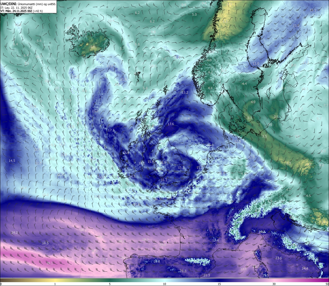Click the 39.1 value on the map
Image resolution: width=329 pixels, height=286 pixels.
pos(50,263)
